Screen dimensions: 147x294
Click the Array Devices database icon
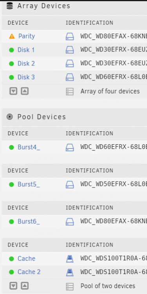coord(10,5)
